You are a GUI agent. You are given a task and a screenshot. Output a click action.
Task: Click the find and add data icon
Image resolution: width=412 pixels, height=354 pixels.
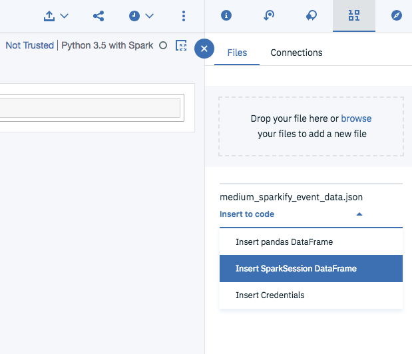pyautogui.click(x=354, y=15)
